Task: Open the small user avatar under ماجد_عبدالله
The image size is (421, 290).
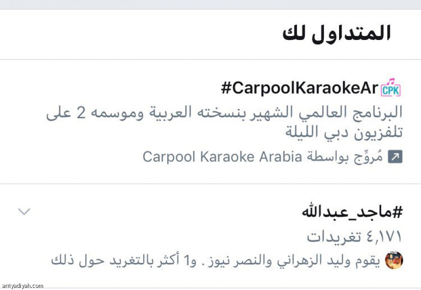Action: (394, 260)
